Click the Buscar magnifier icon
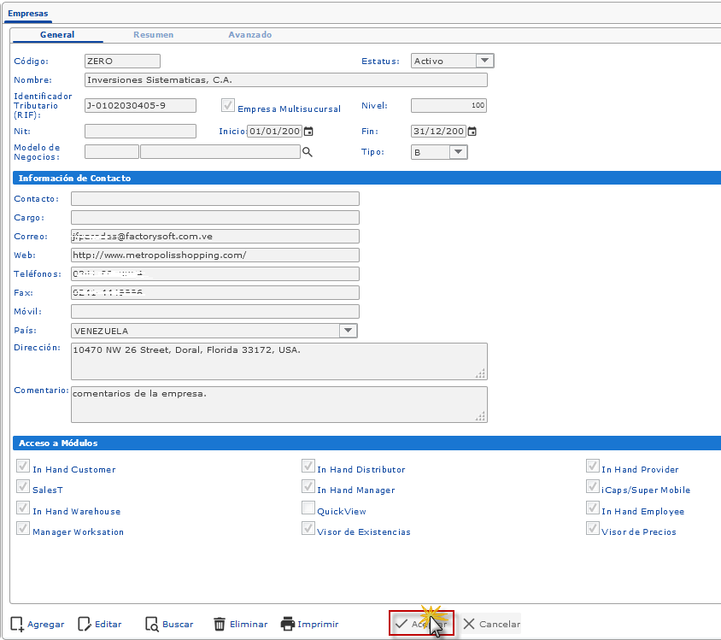The image size is (721, 640). (x=152, y=624)
